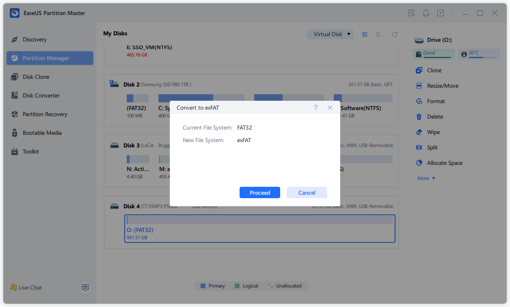Open Live Chat support
510x307 pixels.
click(26, 288)
